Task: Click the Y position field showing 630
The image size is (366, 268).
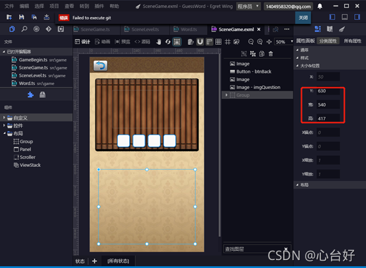Action: pyautogui.click(x=328, y=91)
